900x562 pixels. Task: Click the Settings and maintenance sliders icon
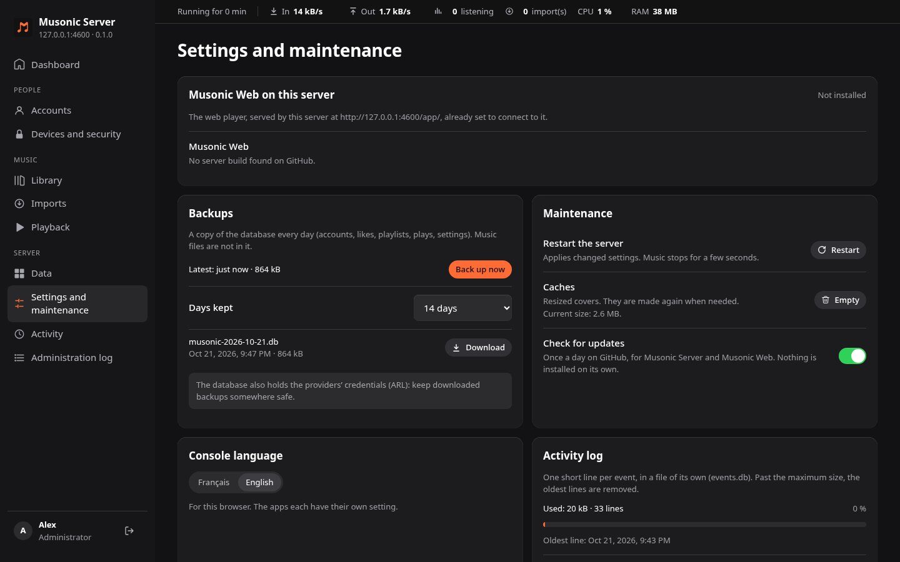click(x=19, y=303)
